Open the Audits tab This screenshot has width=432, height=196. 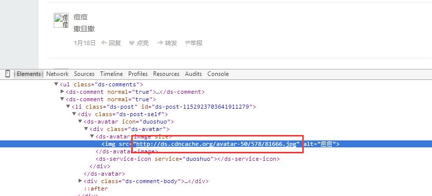point(193,73)
